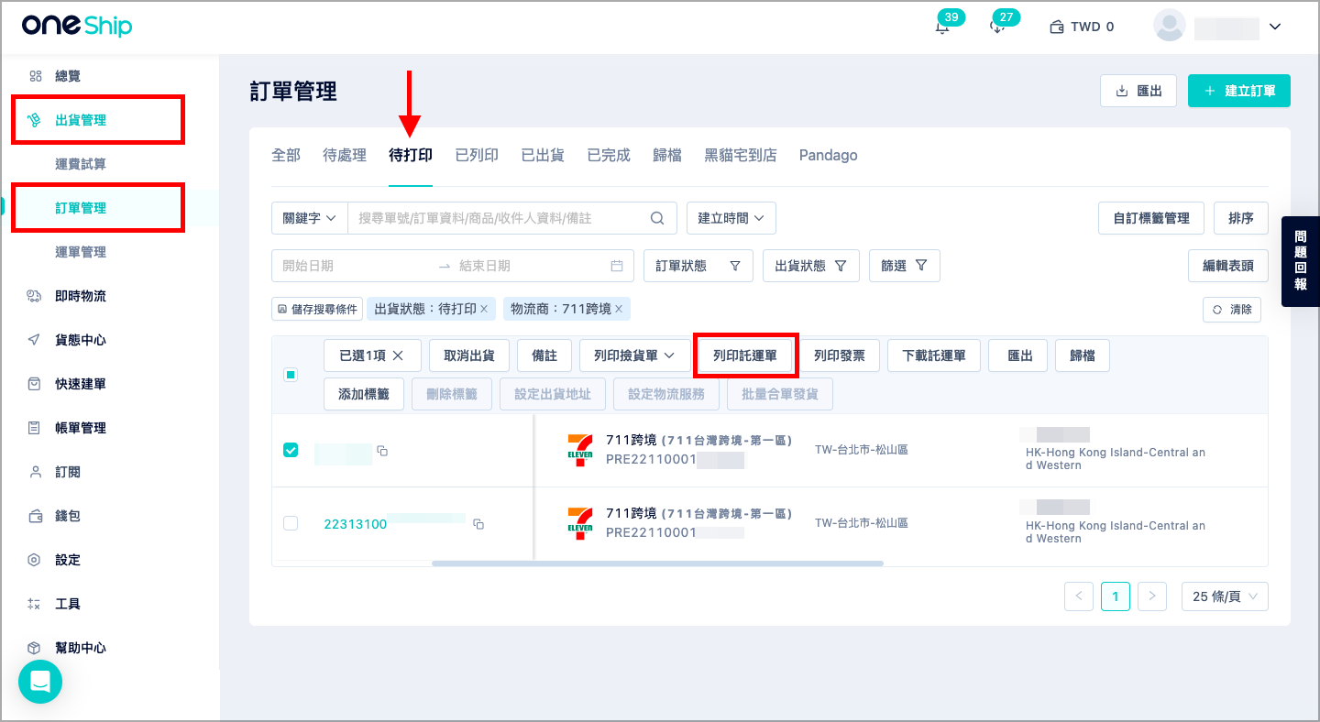This screenshot has height=722, width=1320.
Task: Click the 編輯表頭 button
Action: pos(1228,266)
